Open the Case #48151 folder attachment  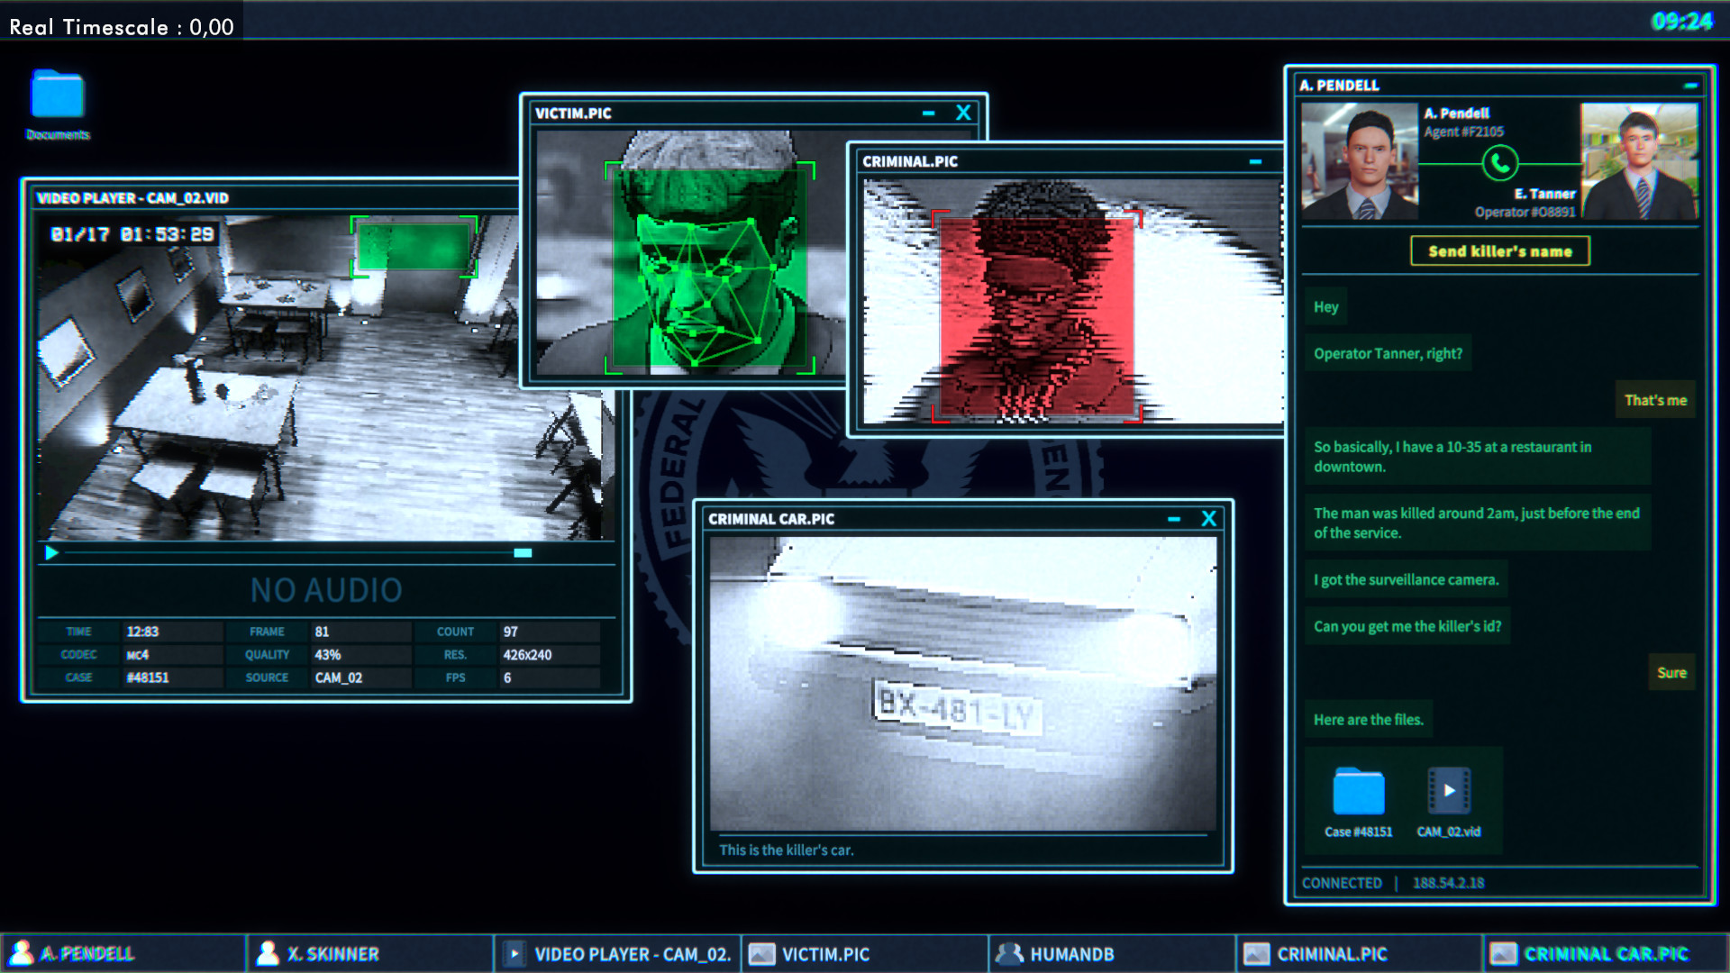click(x=1358, y=802)
